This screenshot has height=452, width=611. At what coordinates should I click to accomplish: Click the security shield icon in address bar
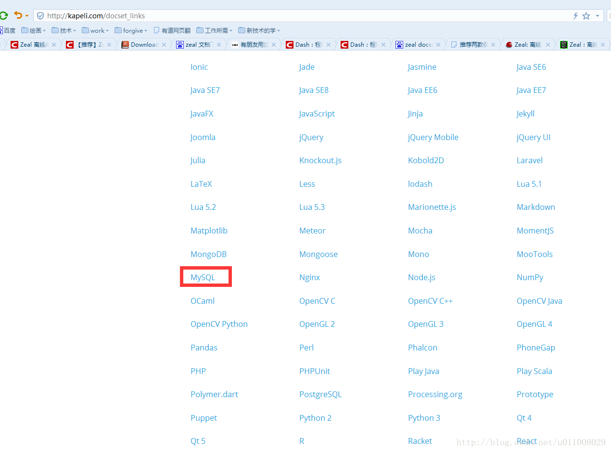(40, 16)
